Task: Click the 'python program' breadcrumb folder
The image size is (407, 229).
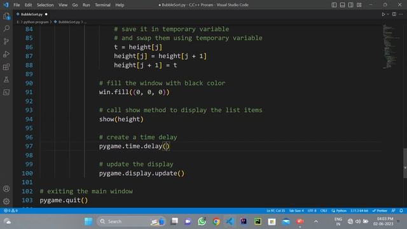Action: pos(36,22)
